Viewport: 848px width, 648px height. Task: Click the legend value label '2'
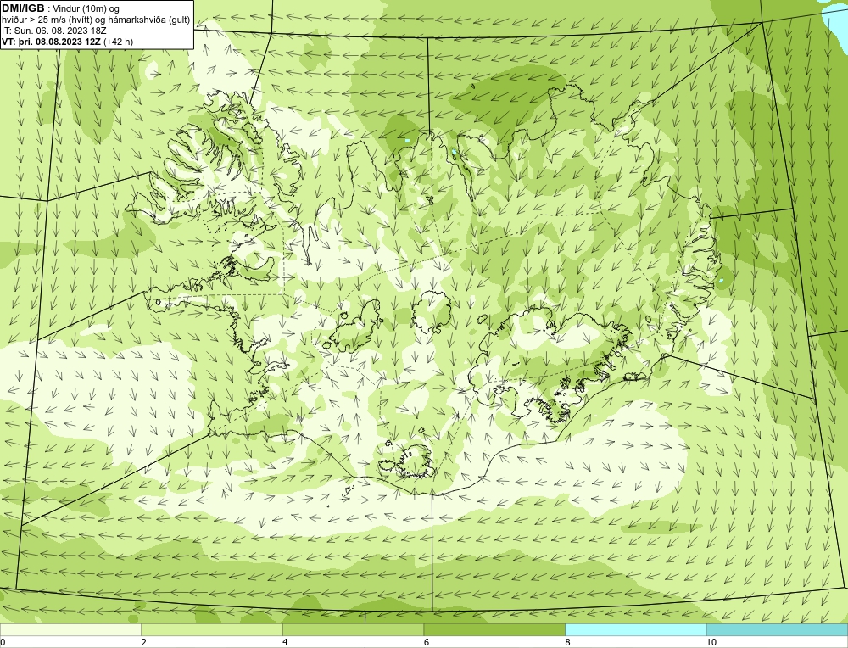[x=144, y=642]
